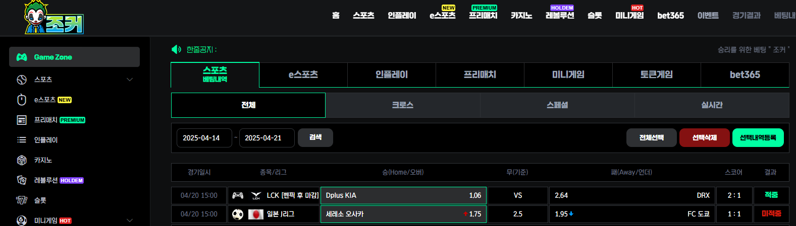Open bet365 in top navigation
796x226 pixels.
670,16
